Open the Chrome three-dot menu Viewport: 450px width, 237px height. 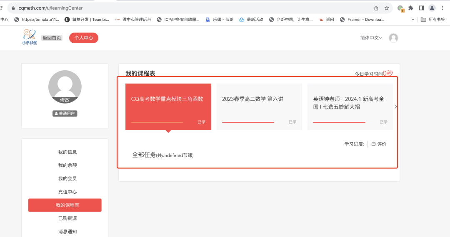point(442,8)
